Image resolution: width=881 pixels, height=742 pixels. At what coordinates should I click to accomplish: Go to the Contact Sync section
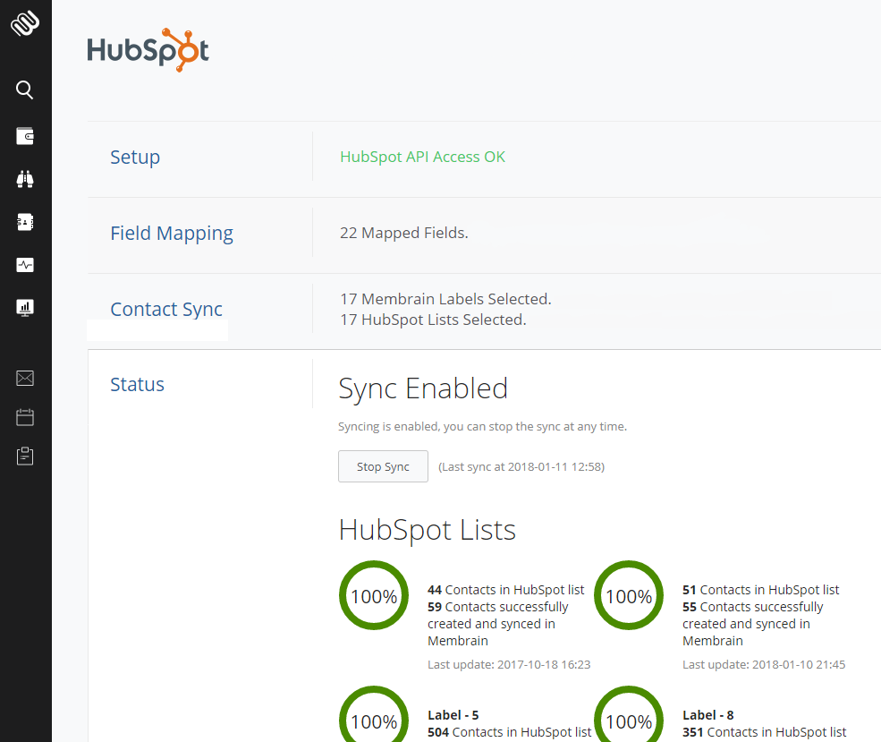tap(166, 309)
